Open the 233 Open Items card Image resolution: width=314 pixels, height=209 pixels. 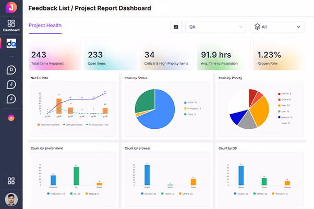click(110, 54)
